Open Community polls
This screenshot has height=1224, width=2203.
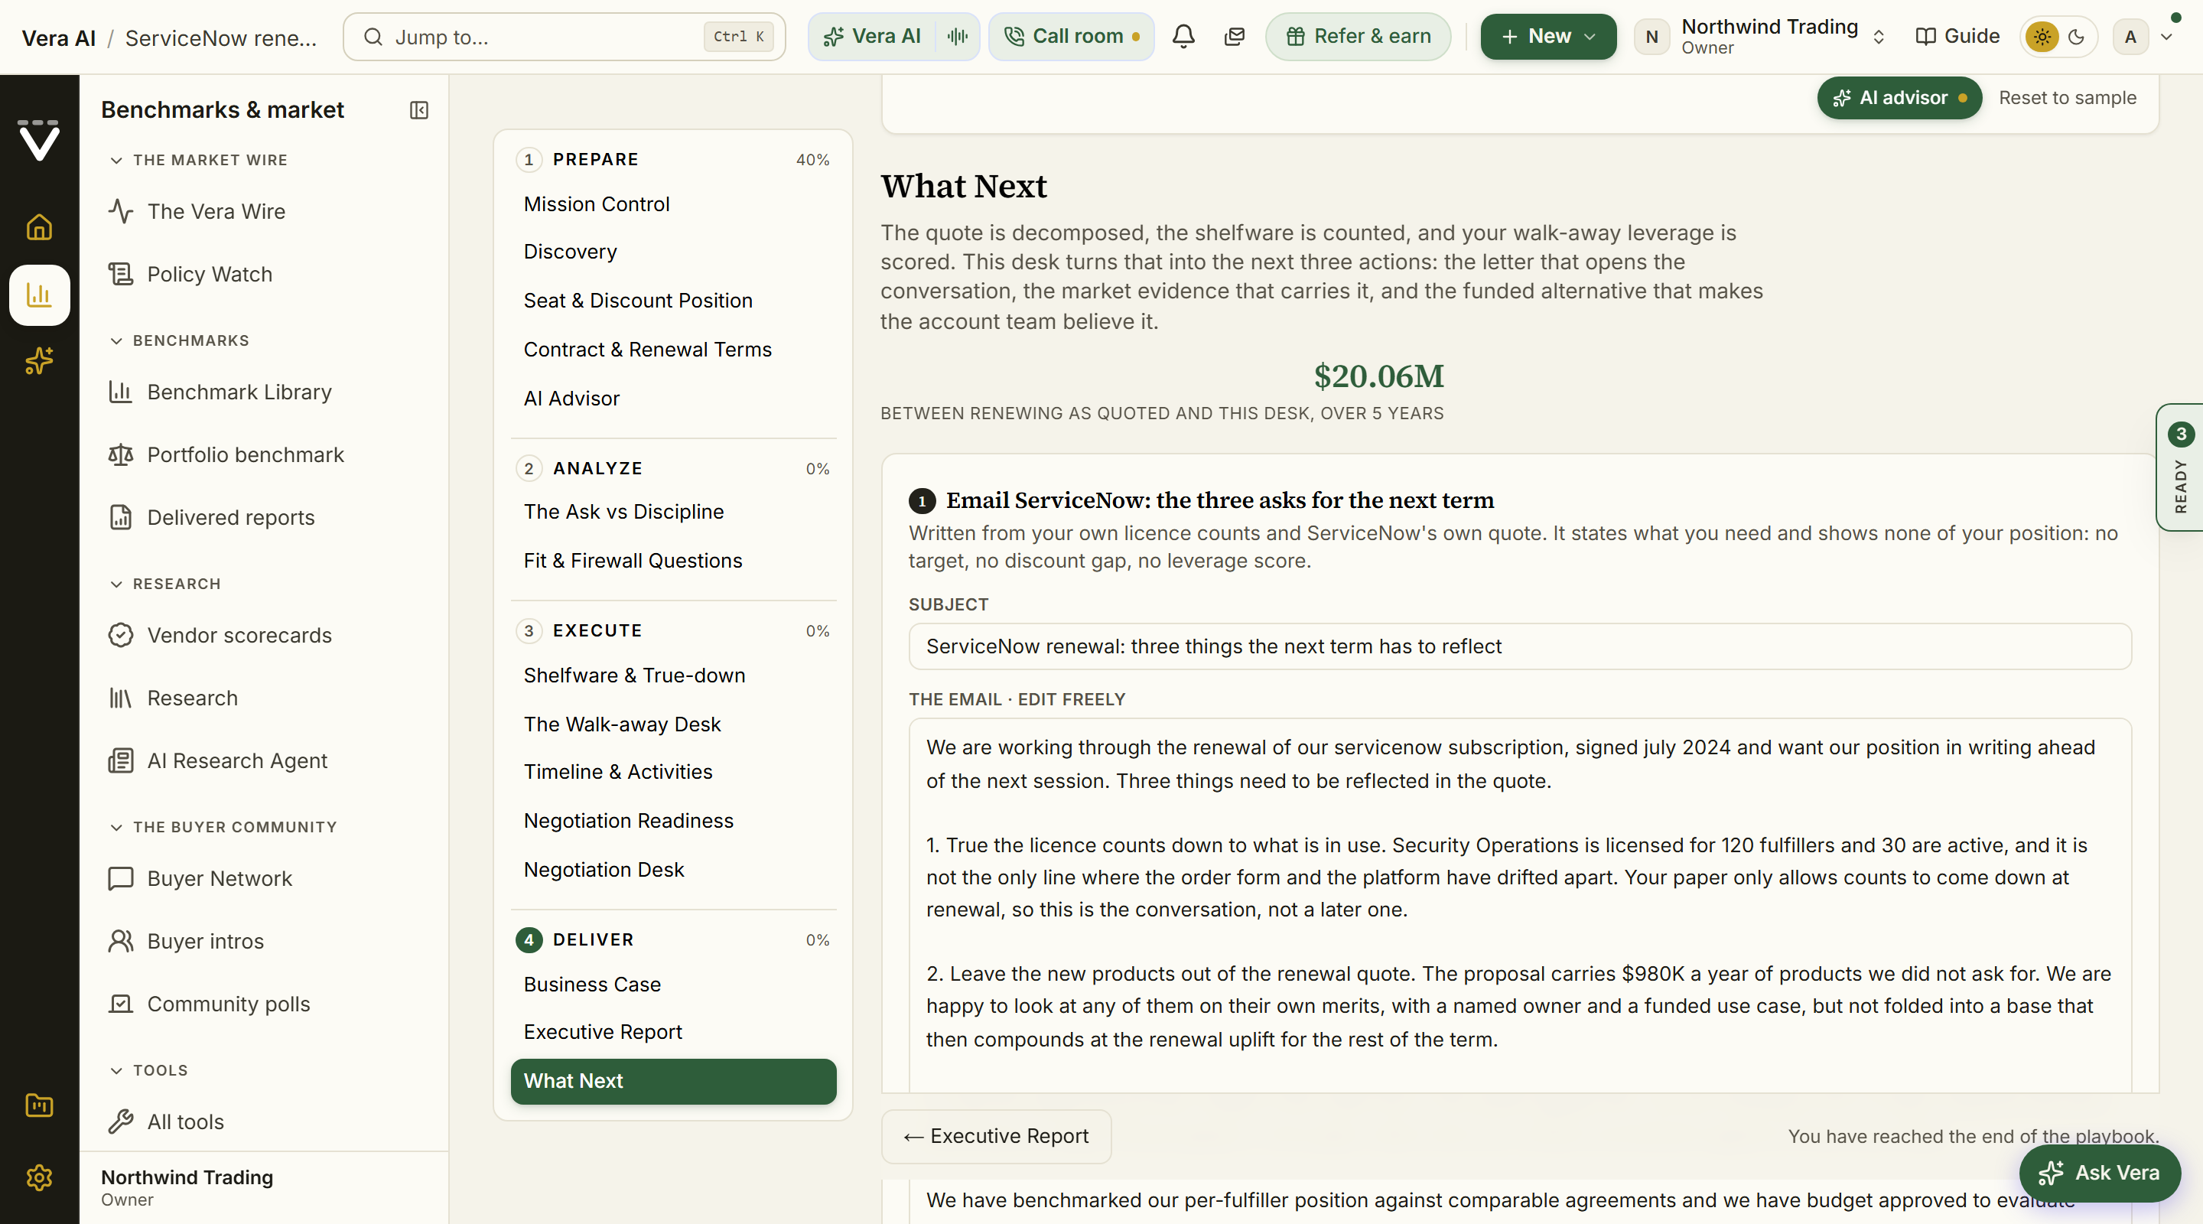click(229, 1004)
